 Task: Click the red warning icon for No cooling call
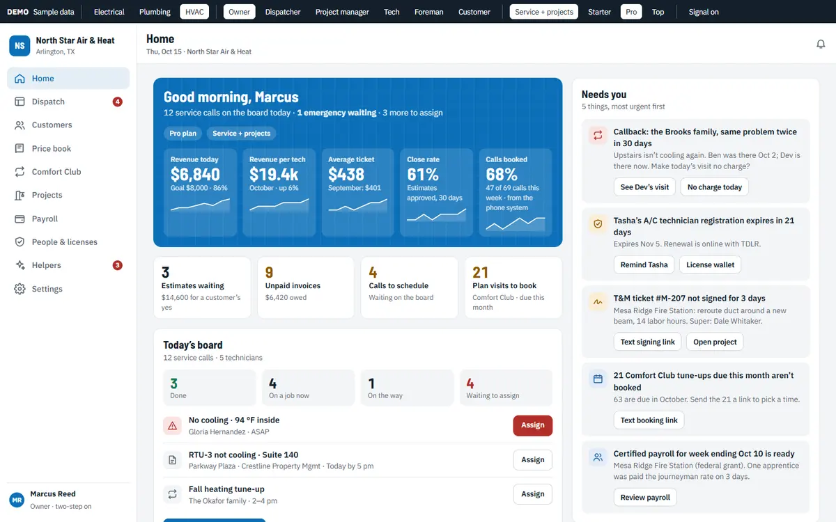click(x=172, y=425)
